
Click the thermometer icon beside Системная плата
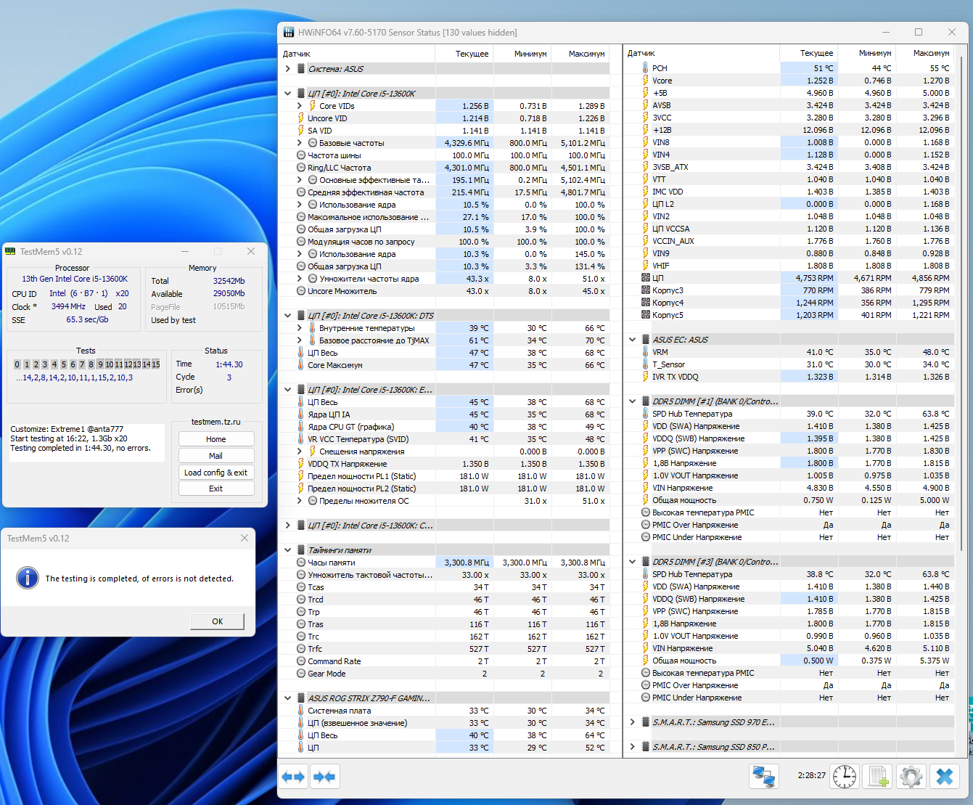[x=301, y=711]
